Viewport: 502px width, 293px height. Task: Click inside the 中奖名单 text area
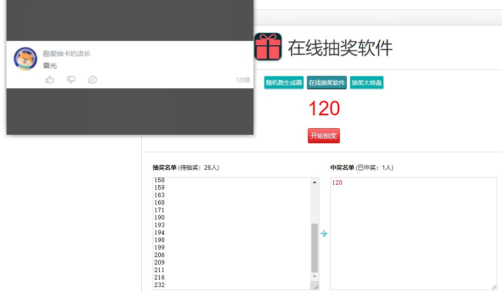pos(413,234)
